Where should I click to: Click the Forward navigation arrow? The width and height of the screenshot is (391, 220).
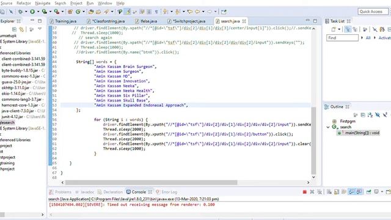(x=210, y=12)
